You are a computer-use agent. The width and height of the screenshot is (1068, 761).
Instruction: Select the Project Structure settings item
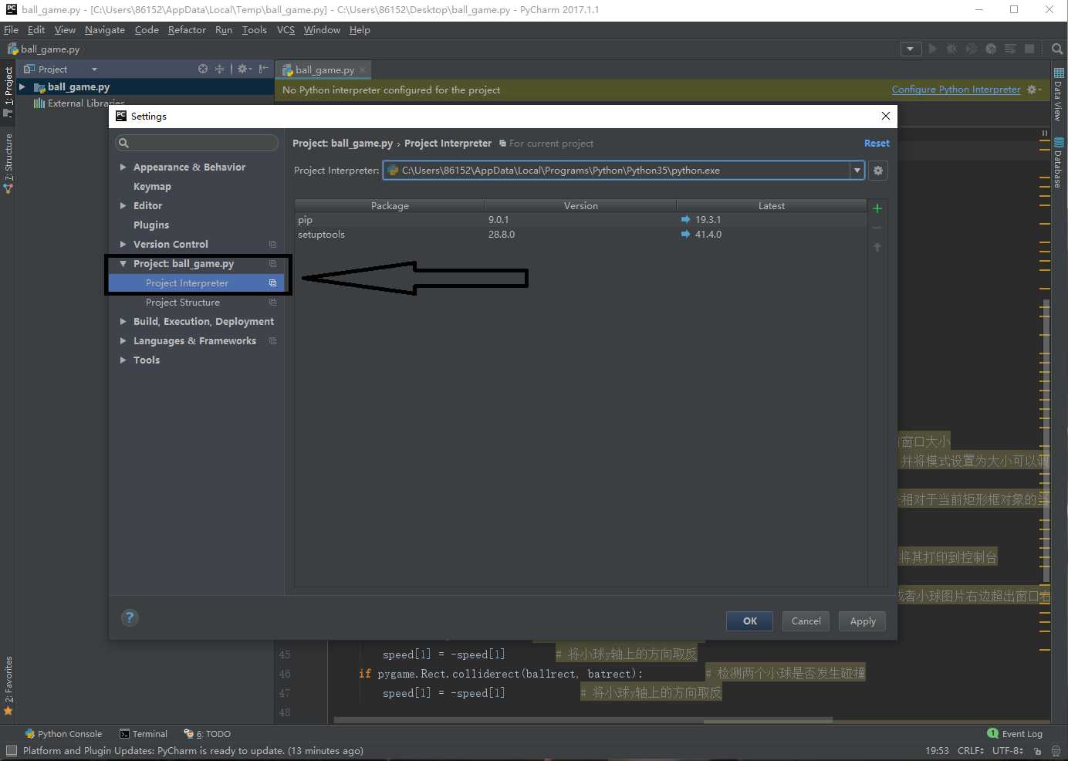[183, 303]
